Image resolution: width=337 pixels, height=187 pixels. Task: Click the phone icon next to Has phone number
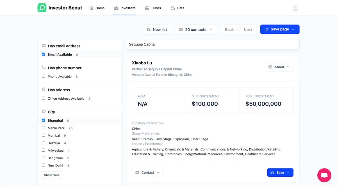click(44, 68)
